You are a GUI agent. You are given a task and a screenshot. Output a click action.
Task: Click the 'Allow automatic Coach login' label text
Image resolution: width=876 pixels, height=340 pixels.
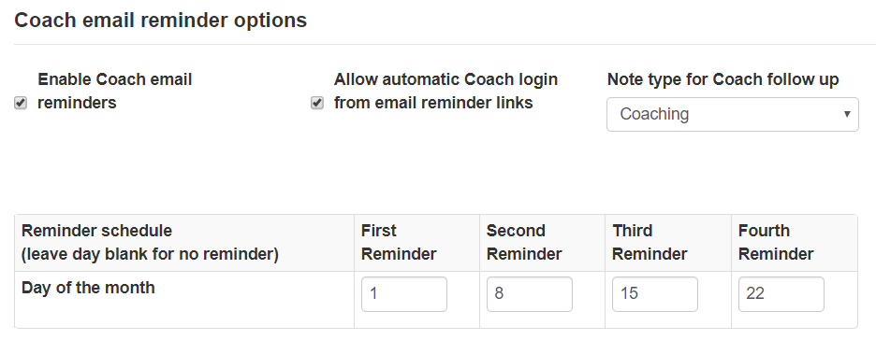pos(445,79)
